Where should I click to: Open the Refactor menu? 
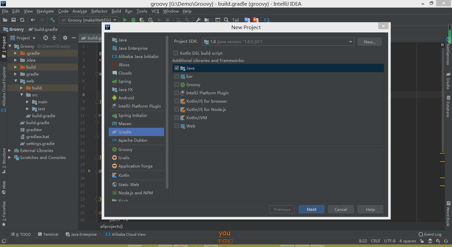pos(99,11)
